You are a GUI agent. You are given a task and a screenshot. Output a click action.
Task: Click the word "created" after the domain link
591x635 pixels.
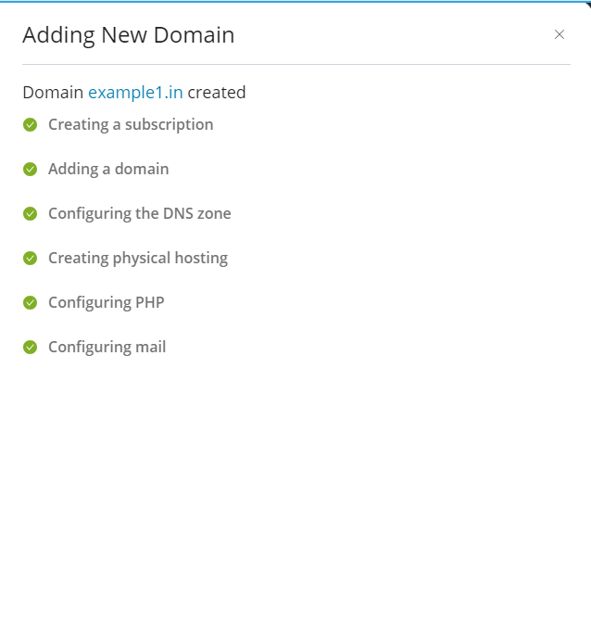pyautogui.click(x=217, y=92)
